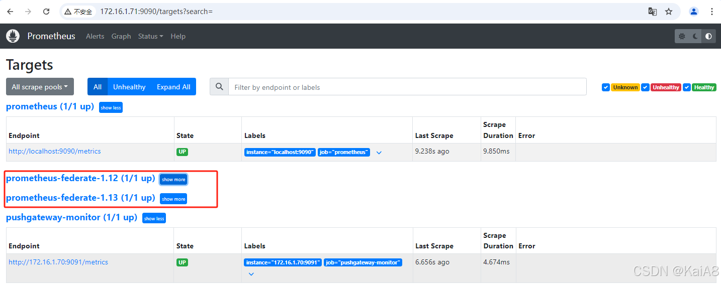Open the Graph nav item
This screenshot has height=284, width=721.
click(x=121, y=36)
